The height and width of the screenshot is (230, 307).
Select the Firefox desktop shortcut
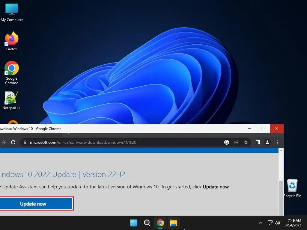click(x=12, y=41)
